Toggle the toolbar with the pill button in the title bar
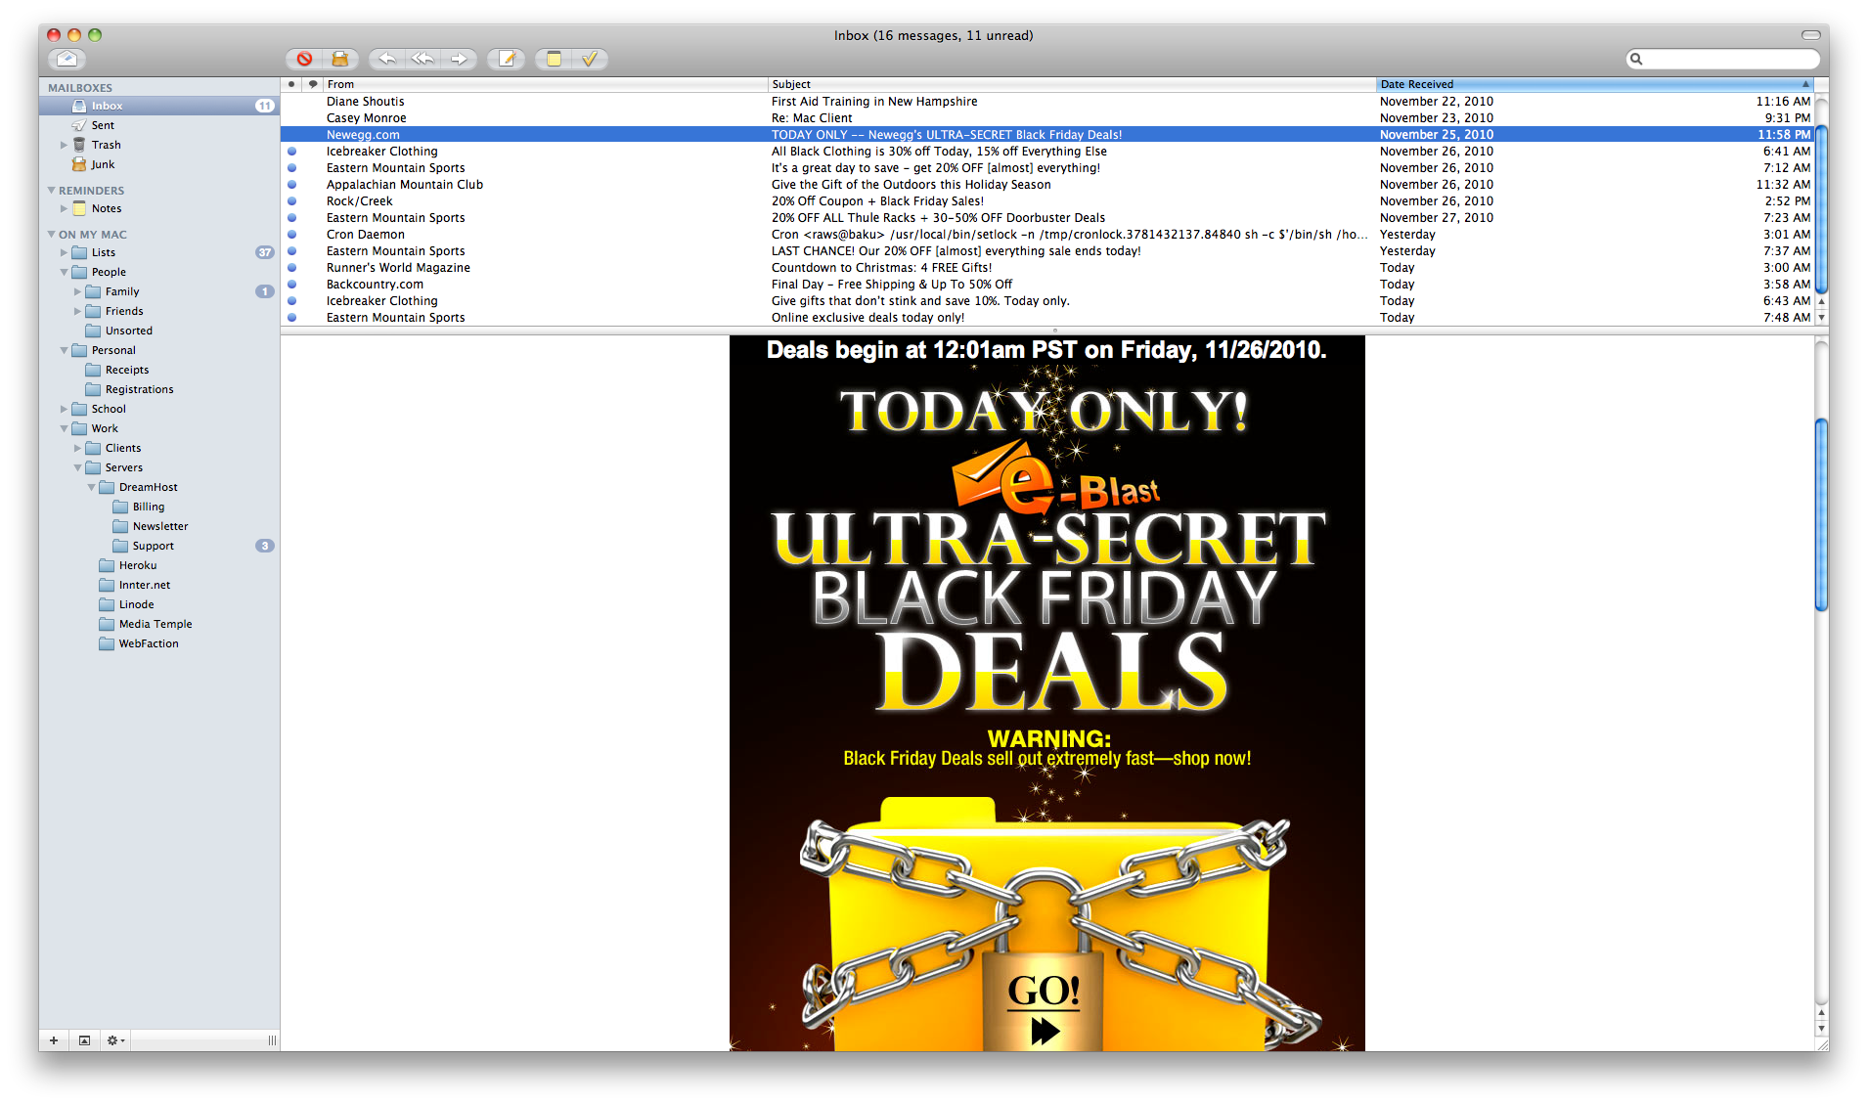This screenshot has width=1868, height=1105. [1810, 35]
